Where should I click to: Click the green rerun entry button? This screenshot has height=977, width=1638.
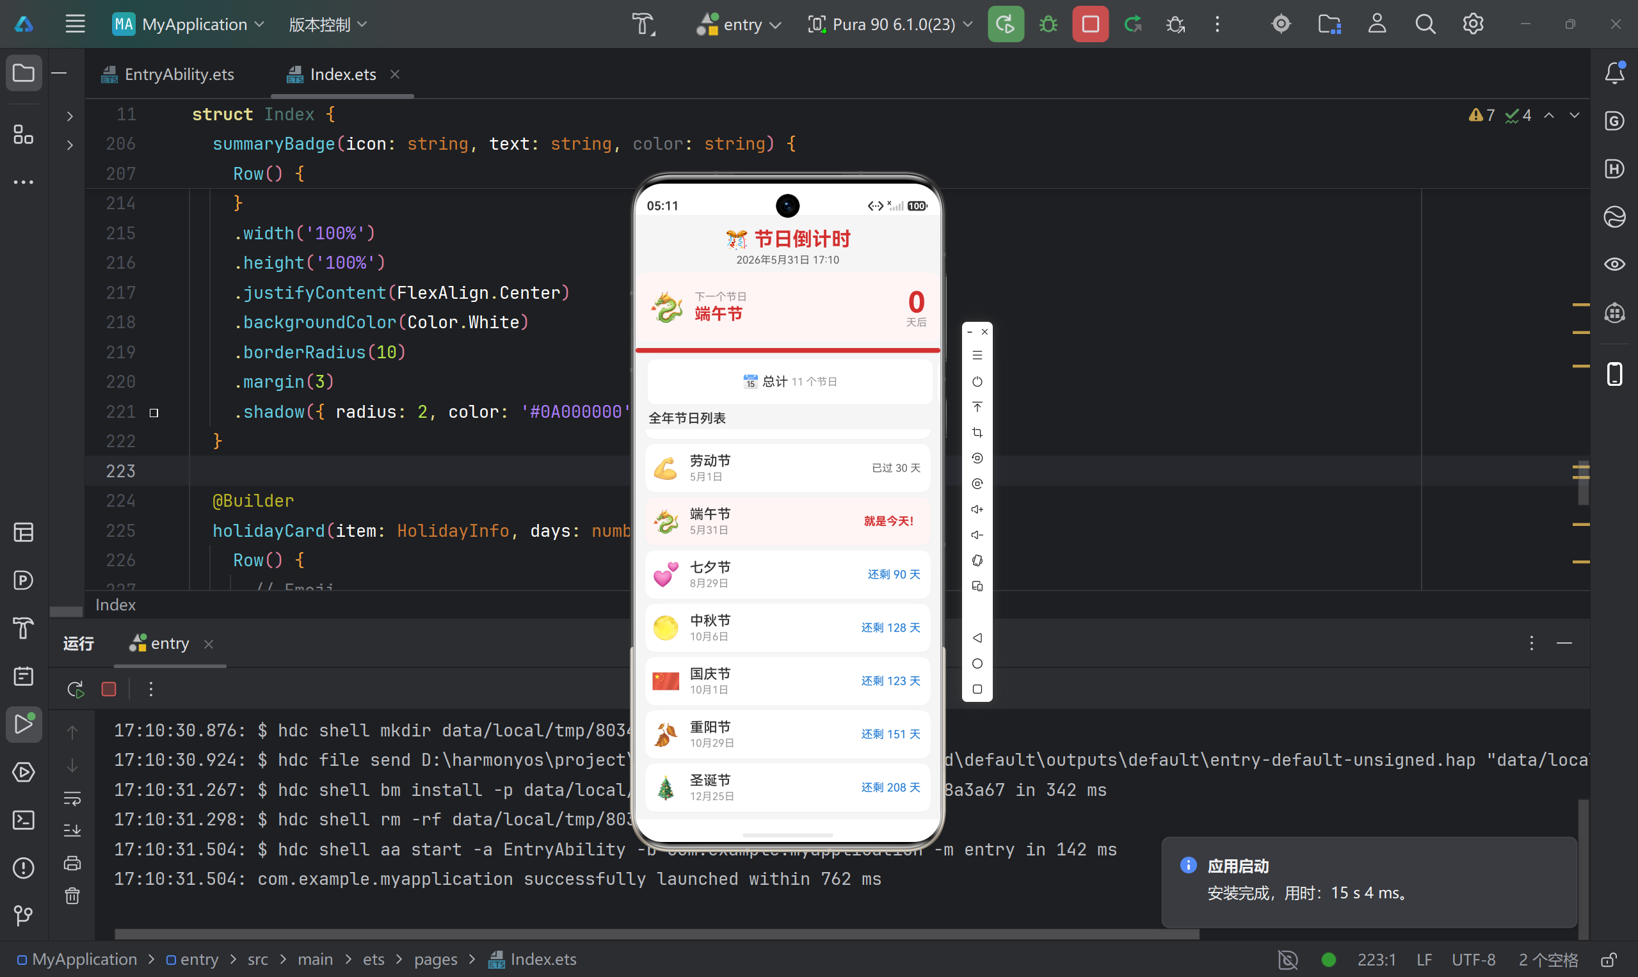click(1006, 24)
